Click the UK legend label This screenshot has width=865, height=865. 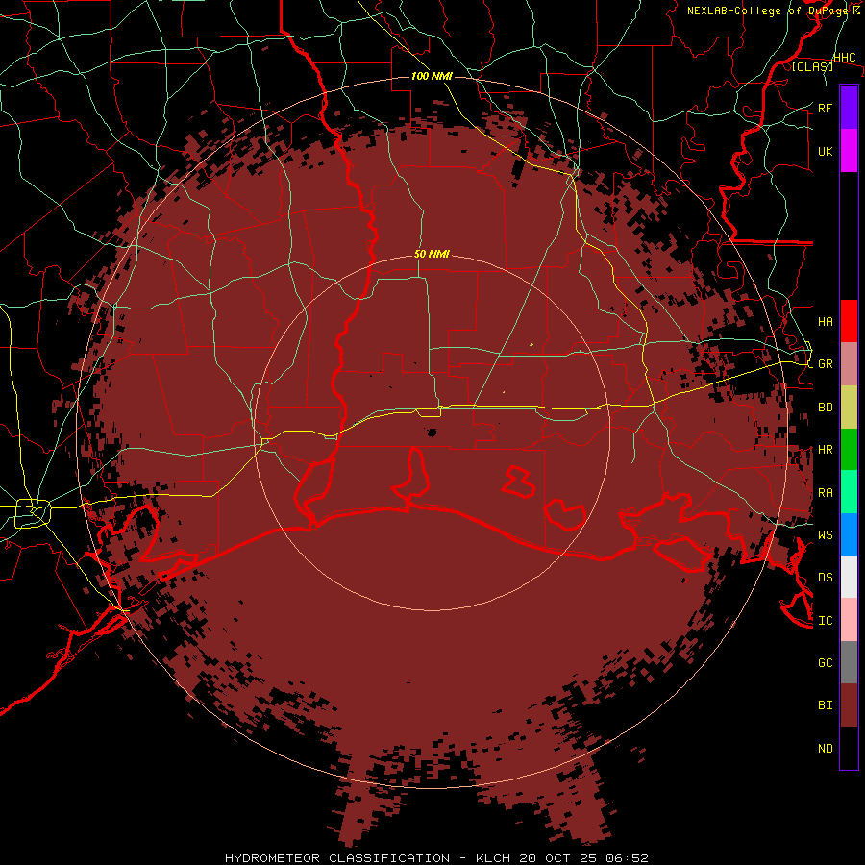pos(826,151)
